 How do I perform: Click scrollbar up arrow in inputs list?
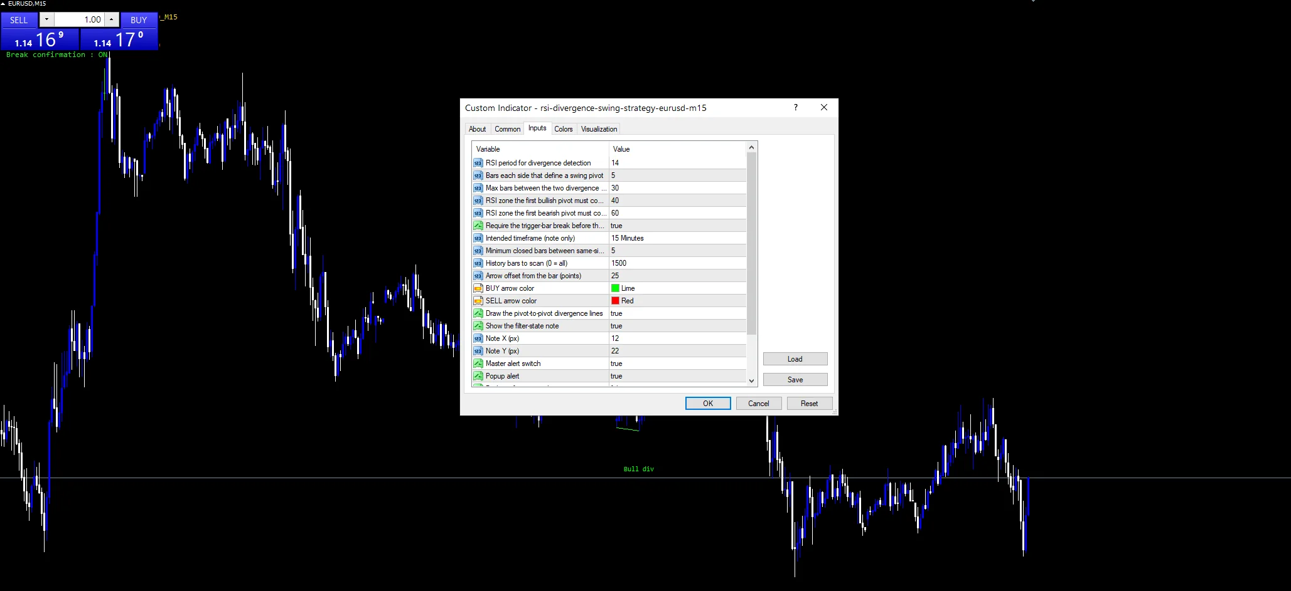751,148
